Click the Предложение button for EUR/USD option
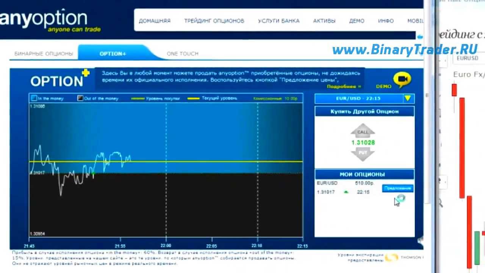This screenshot has height=273, width=485. pos(397,188)
